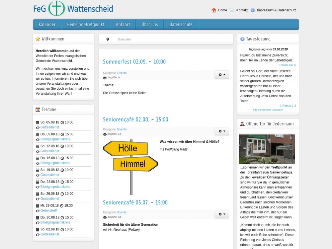The width and height of the screenshot is (332, 249).
Task: Click the Tageslosung info icon
Action: tap(242, 39)
